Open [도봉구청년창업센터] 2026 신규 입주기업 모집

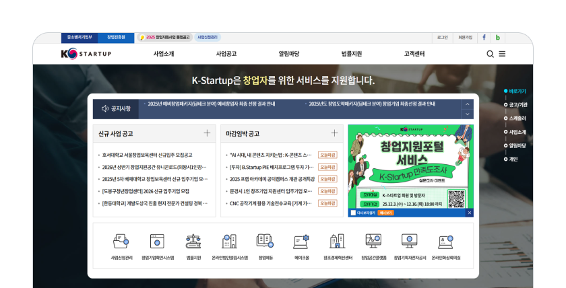pyautogui.click(x=146, y=191)
